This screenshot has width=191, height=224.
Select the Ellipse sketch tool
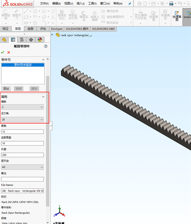44,17
